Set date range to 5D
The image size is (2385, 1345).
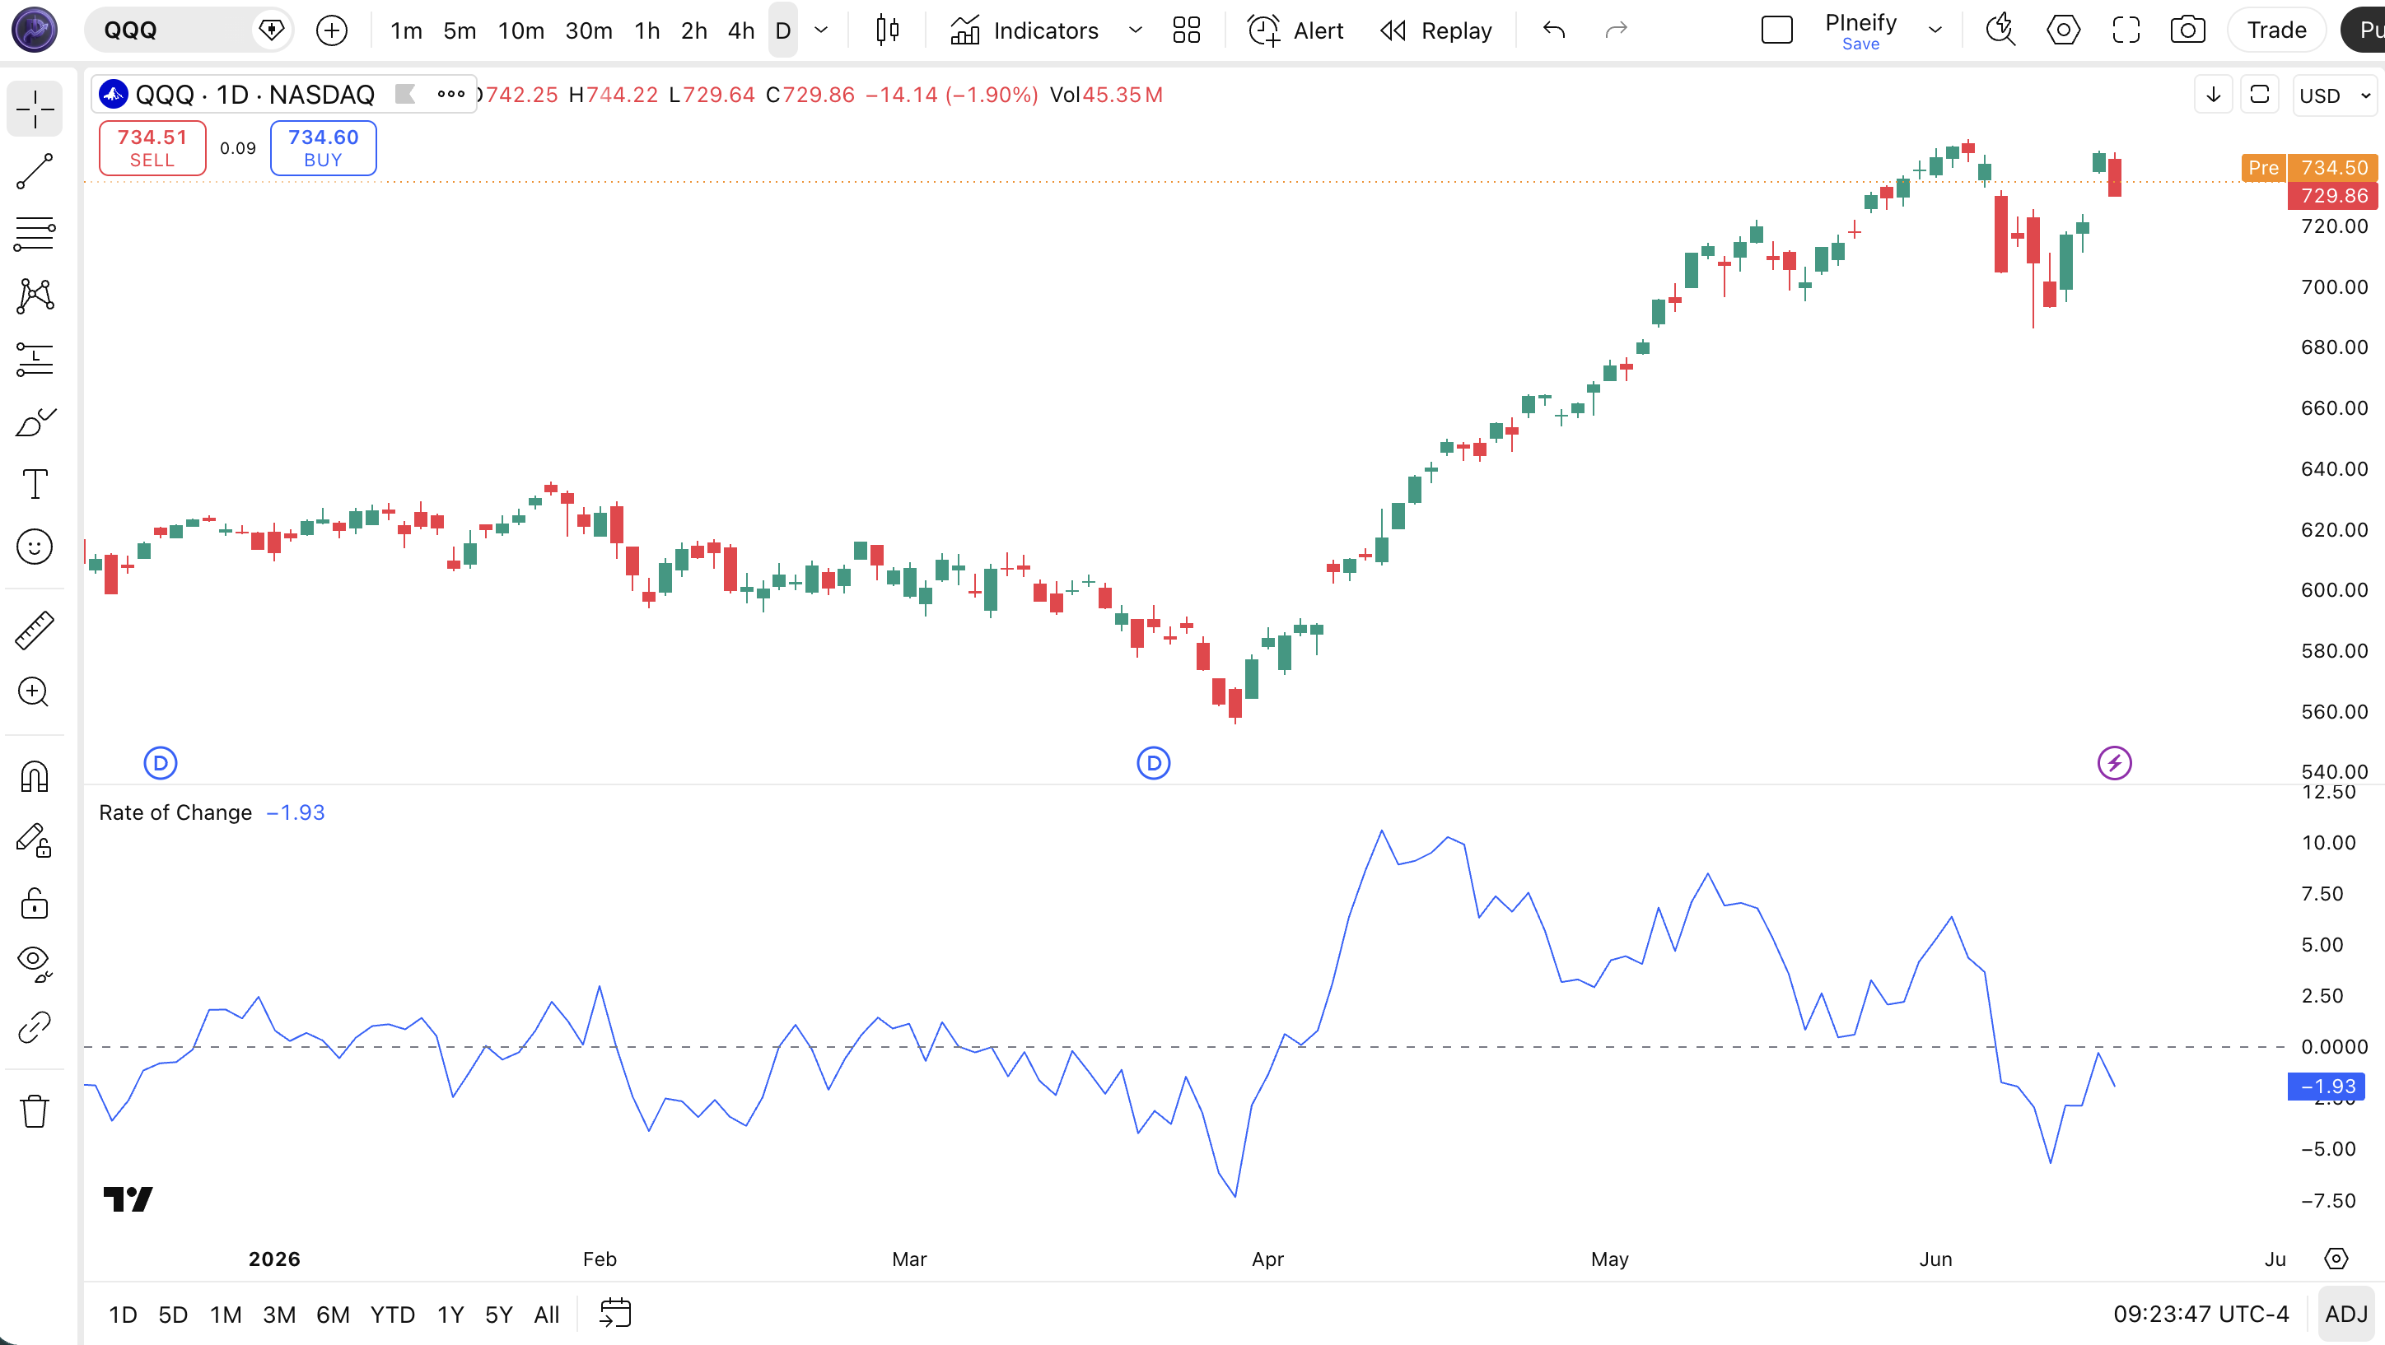click(173, 1314)
